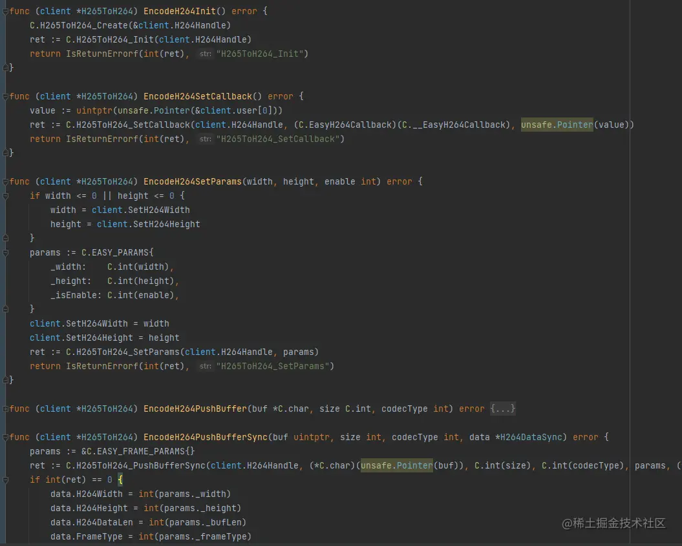Click highlighted unsafe.Pointer before (value)

coord(557,125)
